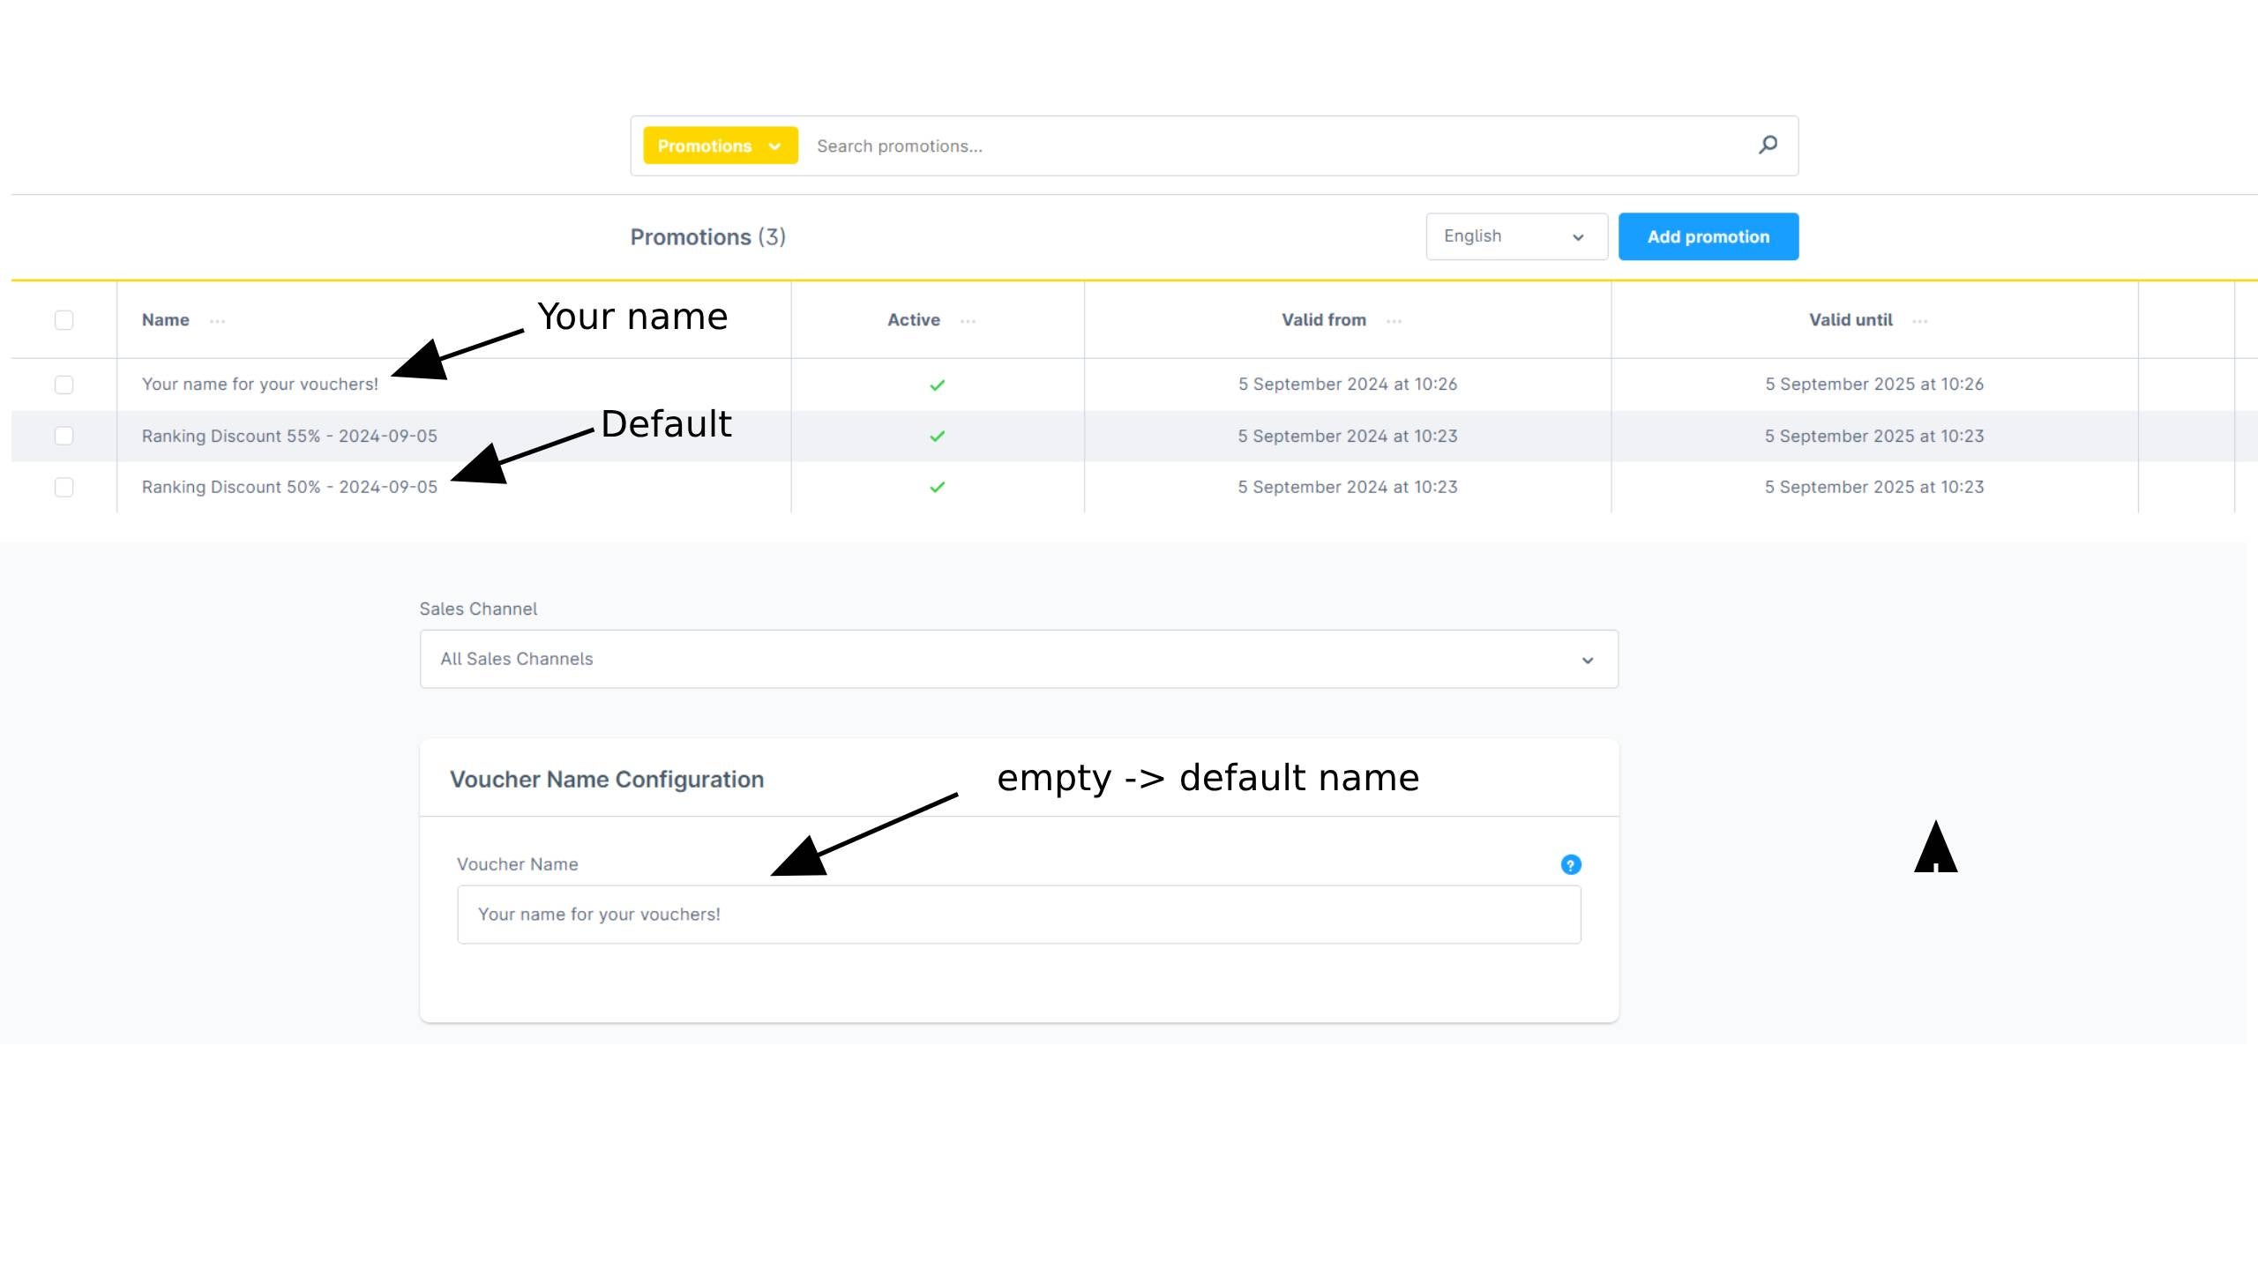Click the active checkmark in the 10:26 row
Screen dimensions: 2258x1270
(938, 385)
